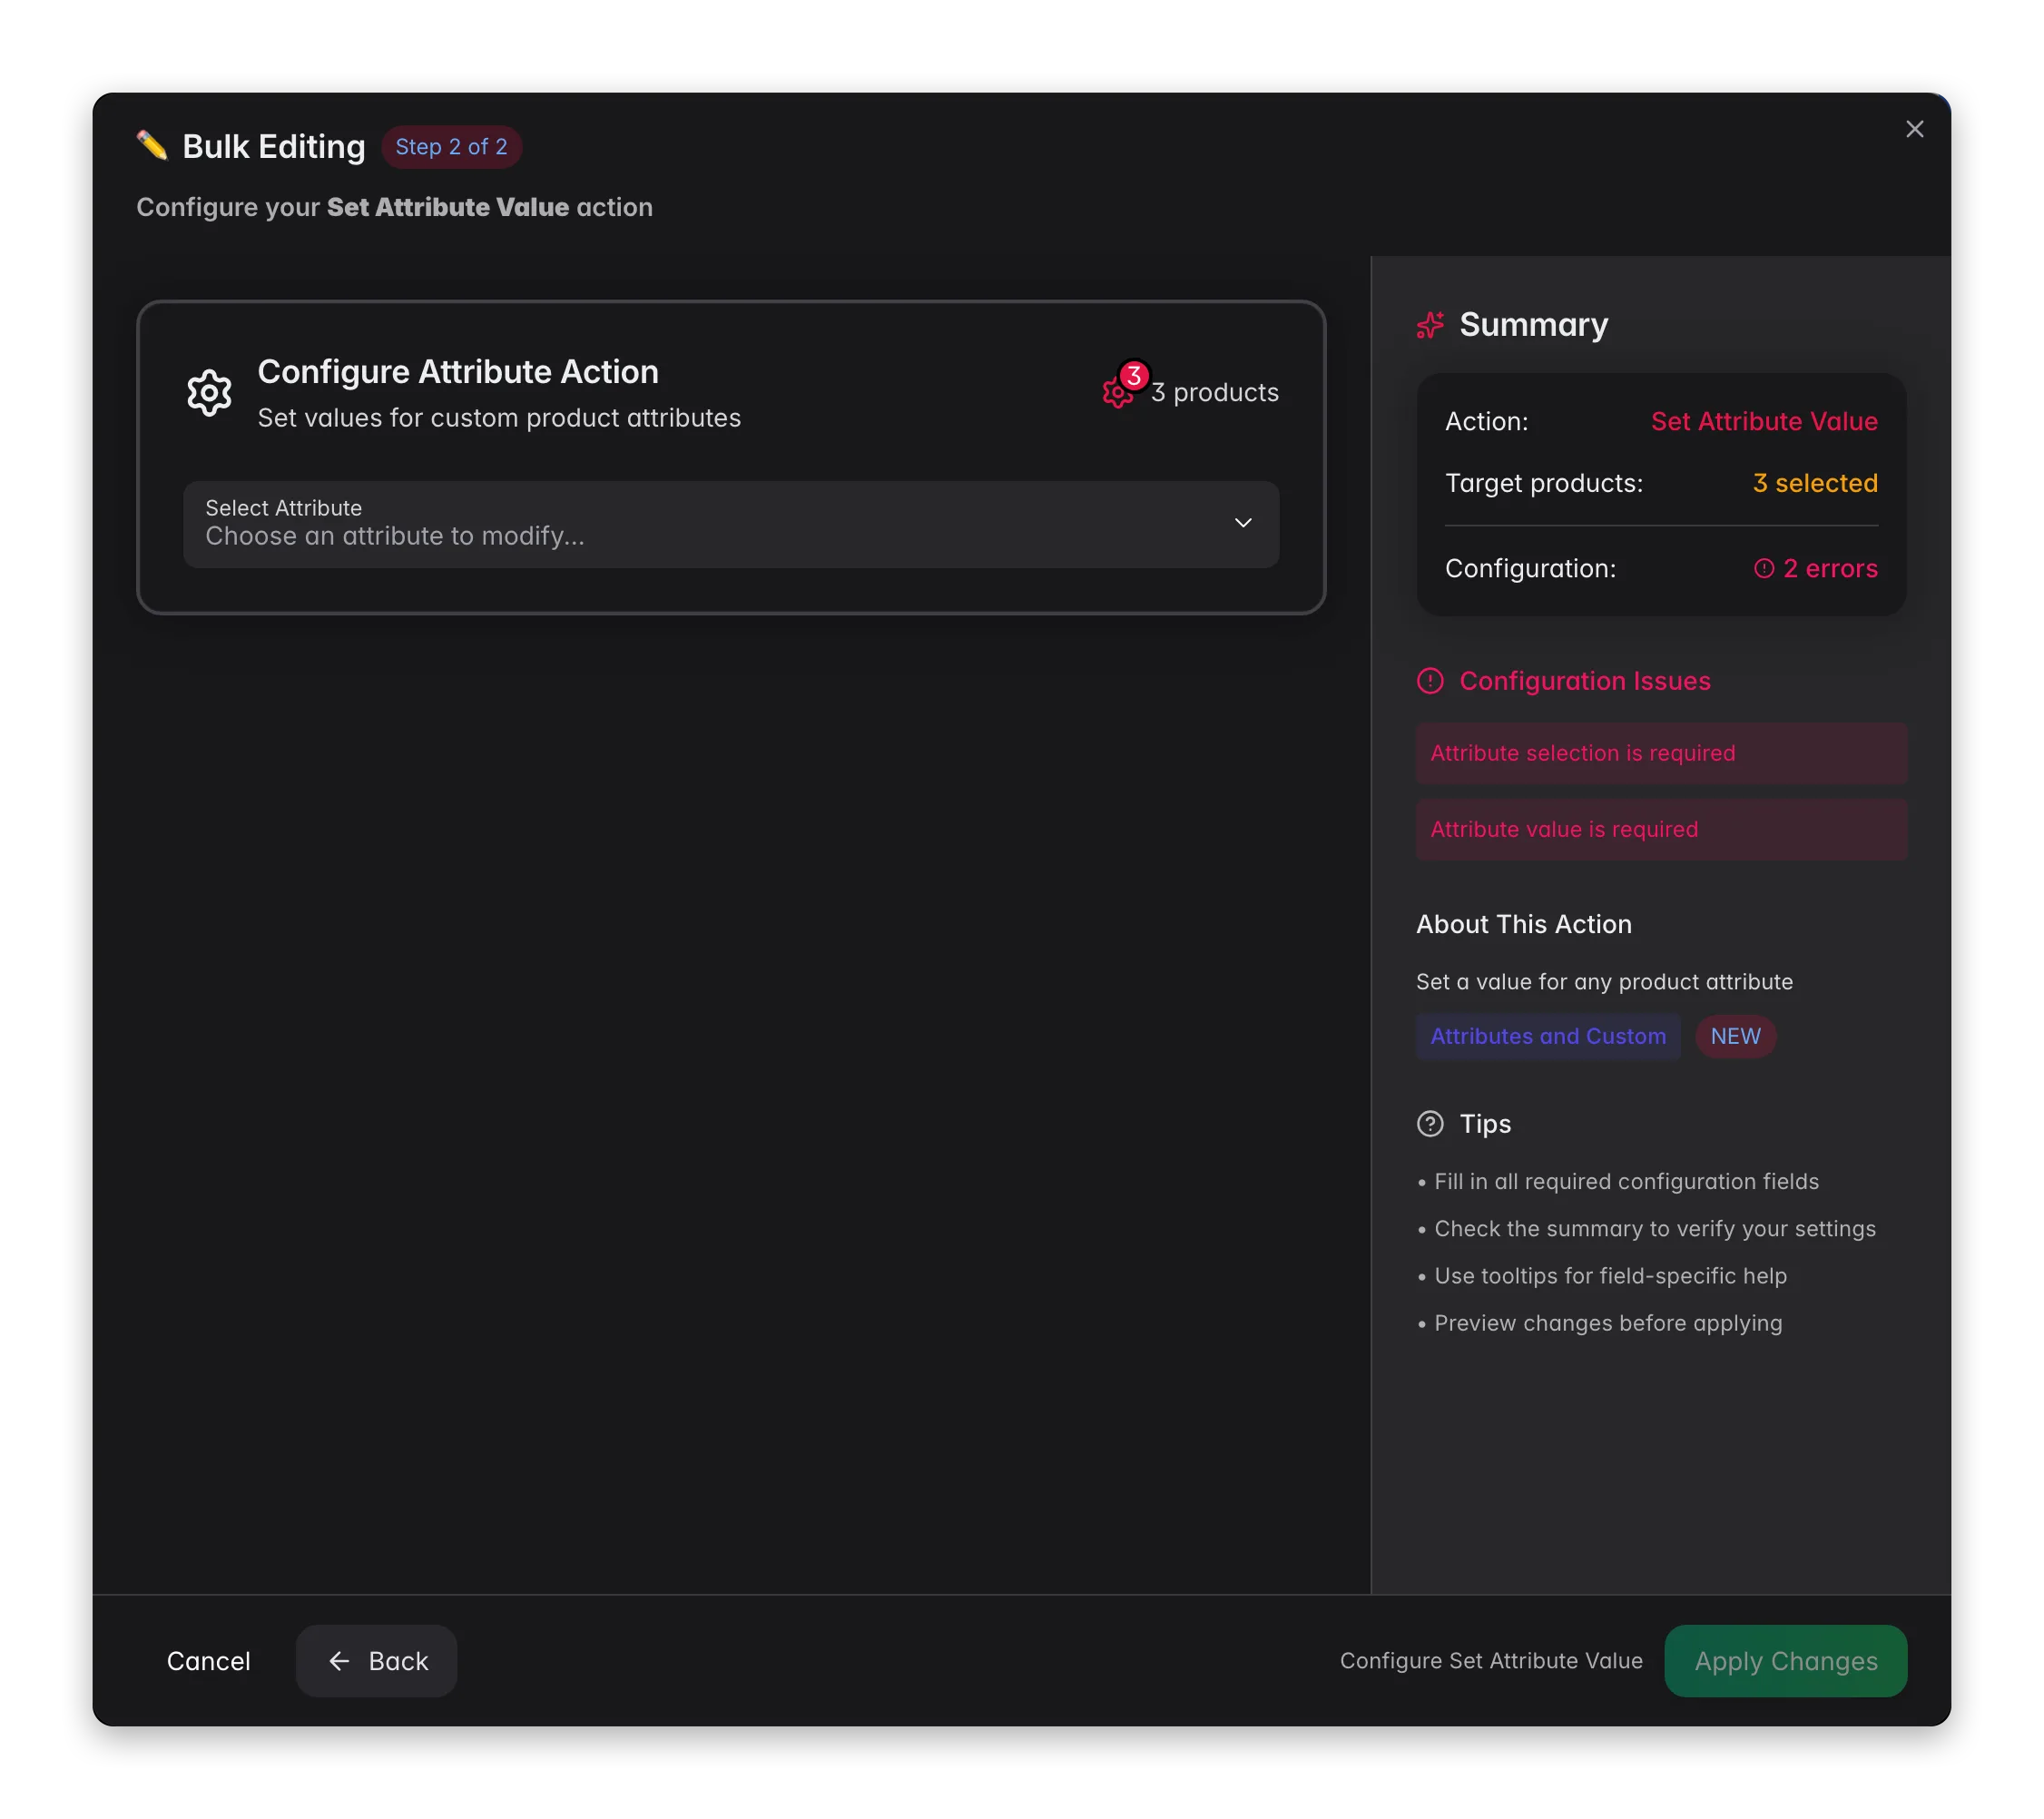Screen dimensions: 2044x1819
Task: Click the alert icon next to 2 errors
Action: (x=1764, y=568)
